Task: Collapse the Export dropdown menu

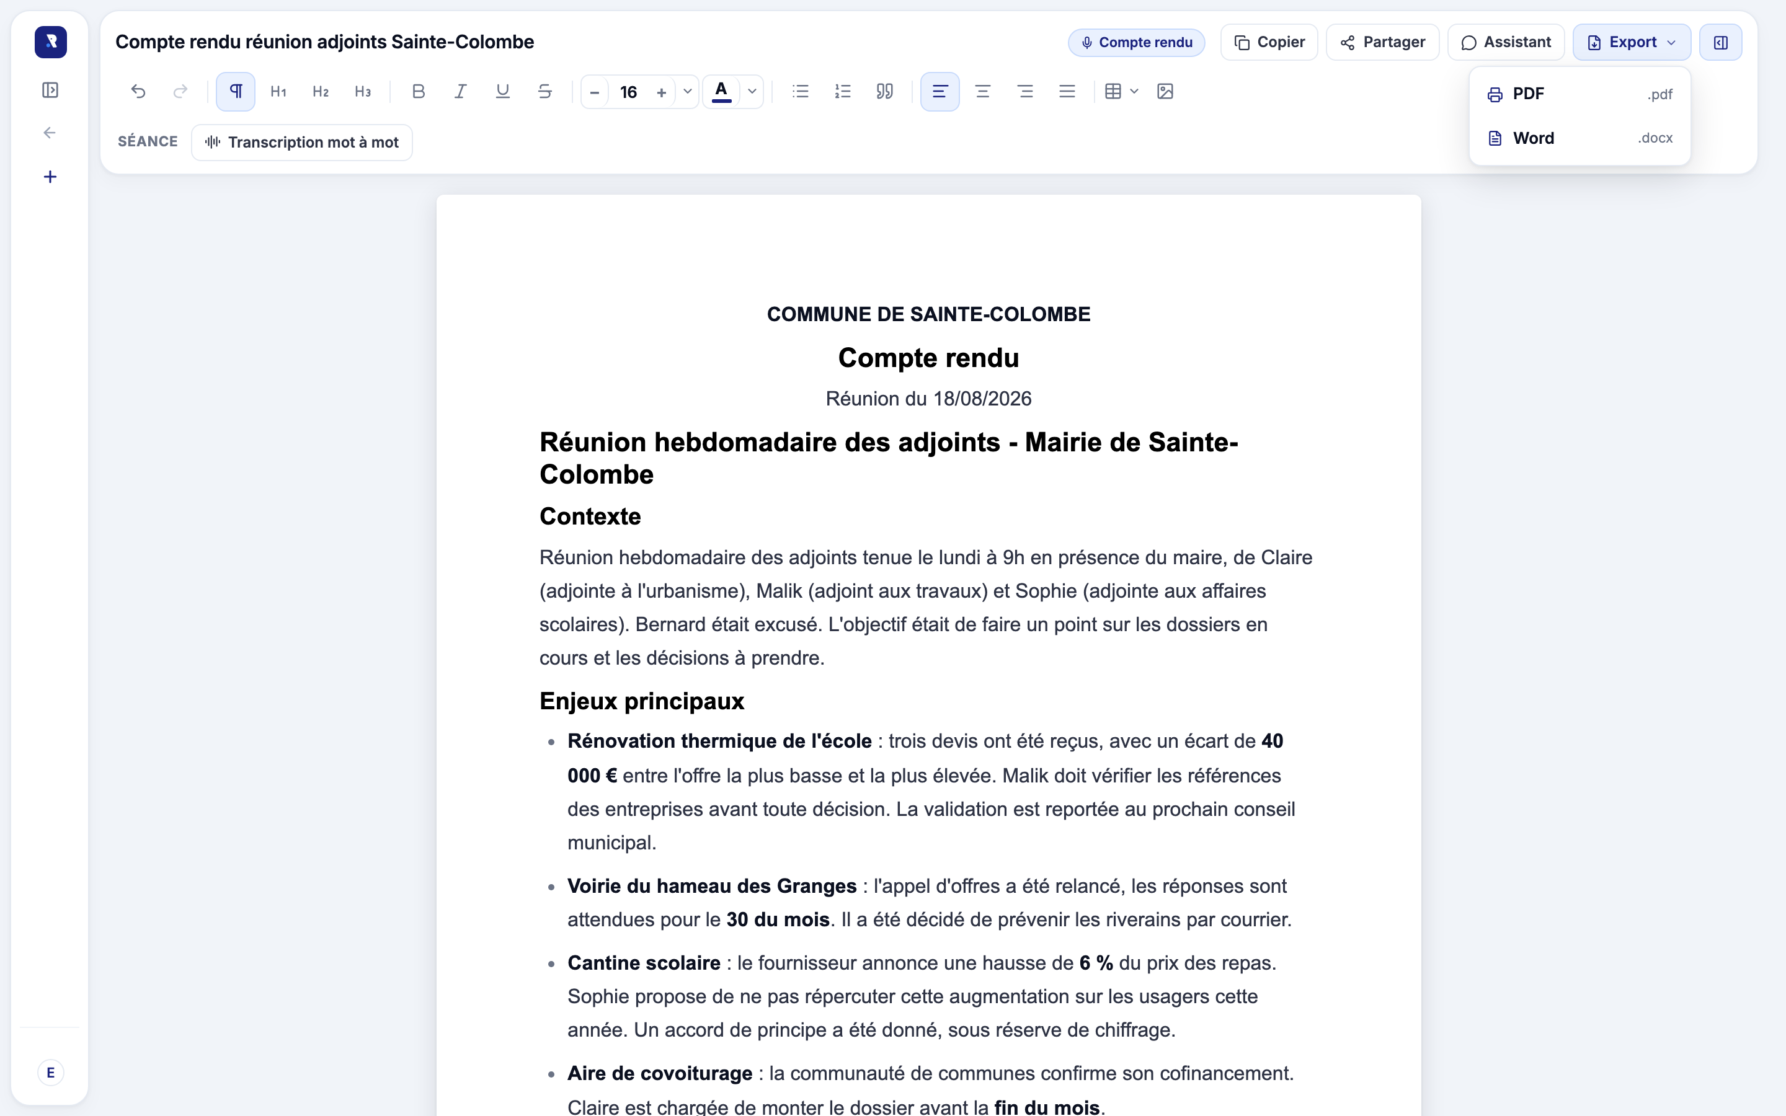Action: [x=1632, y=42]
